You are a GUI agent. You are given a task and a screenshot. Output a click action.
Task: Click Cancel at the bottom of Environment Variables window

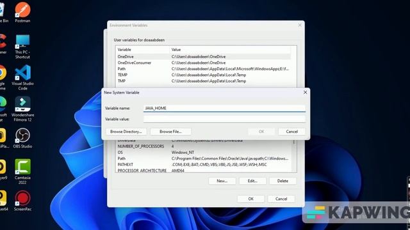click(281, 199)
